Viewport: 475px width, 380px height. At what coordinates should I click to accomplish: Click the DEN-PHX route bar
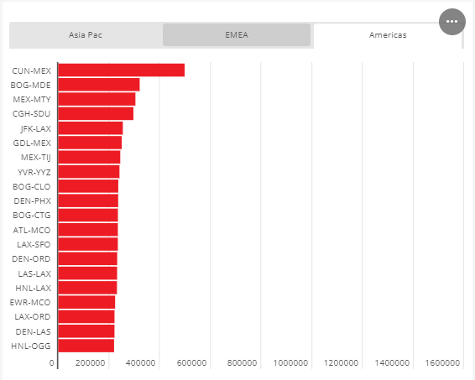(x=88, y=200)
